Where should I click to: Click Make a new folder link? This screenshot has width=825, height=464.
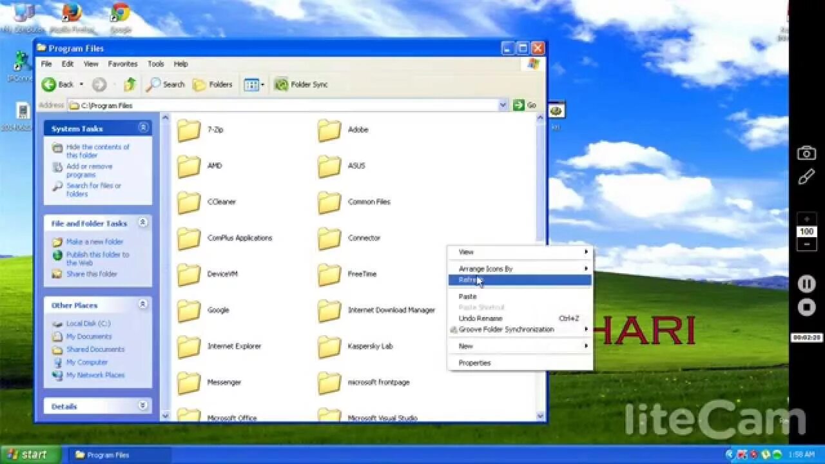tap(94, 242)
